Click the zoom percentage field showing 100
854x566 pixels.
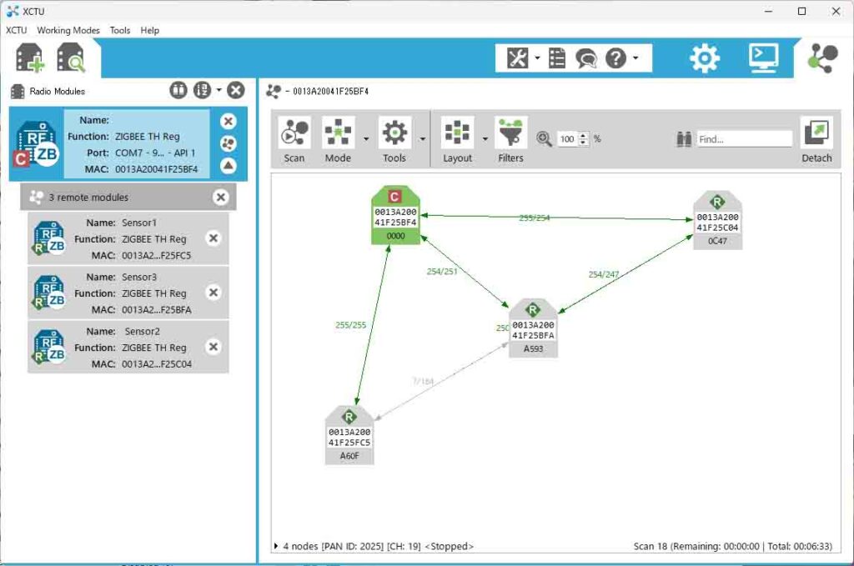(x=567, y=138)
